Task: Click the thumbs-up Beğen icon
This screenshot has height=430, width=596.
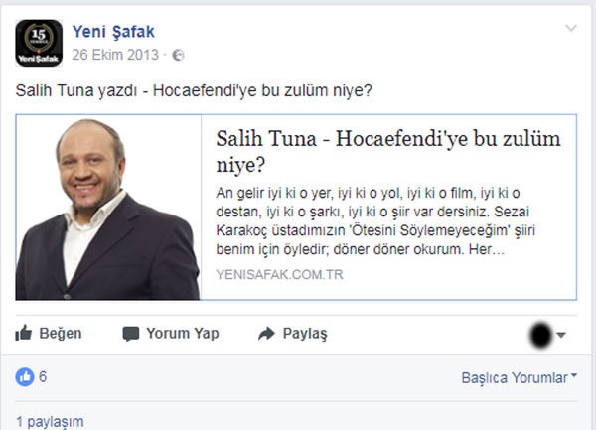Action: (24, 333)
